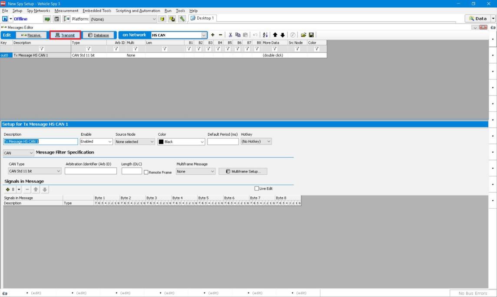Click the add message plus icon
Screen dimensions: 497x297
pos(213,35)
